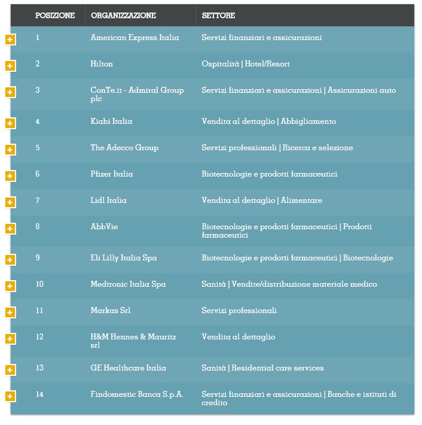Click position number 11 cell
Viewport: 422px width, 425px height.
tap(39, 310)
